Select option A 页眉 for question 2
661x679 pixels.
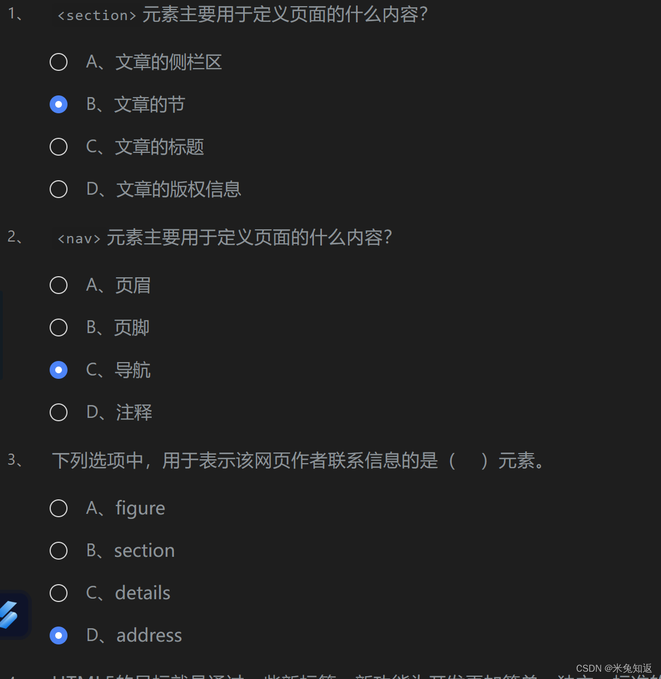[x=59, y=285]
